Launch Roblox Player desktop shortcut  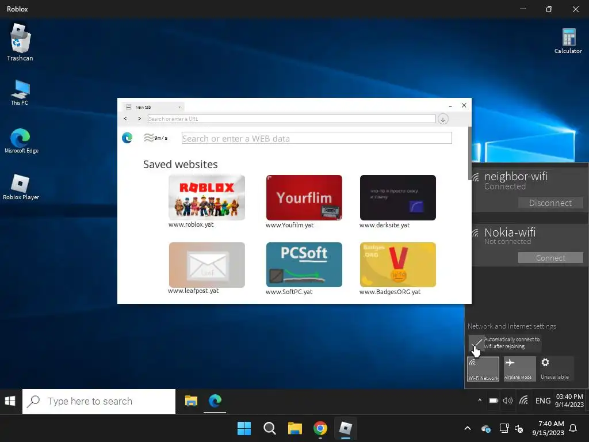(21, 187)
